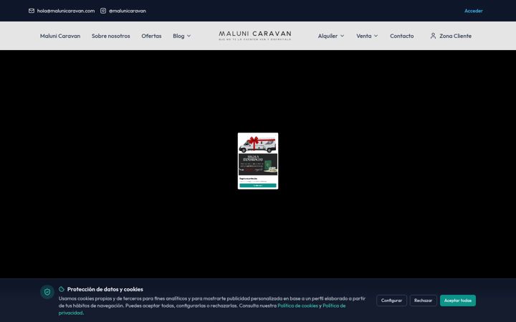Click the shield icon in cookie banner
Viewport: 516px width, 322px height.
click(x=47, y=292)
